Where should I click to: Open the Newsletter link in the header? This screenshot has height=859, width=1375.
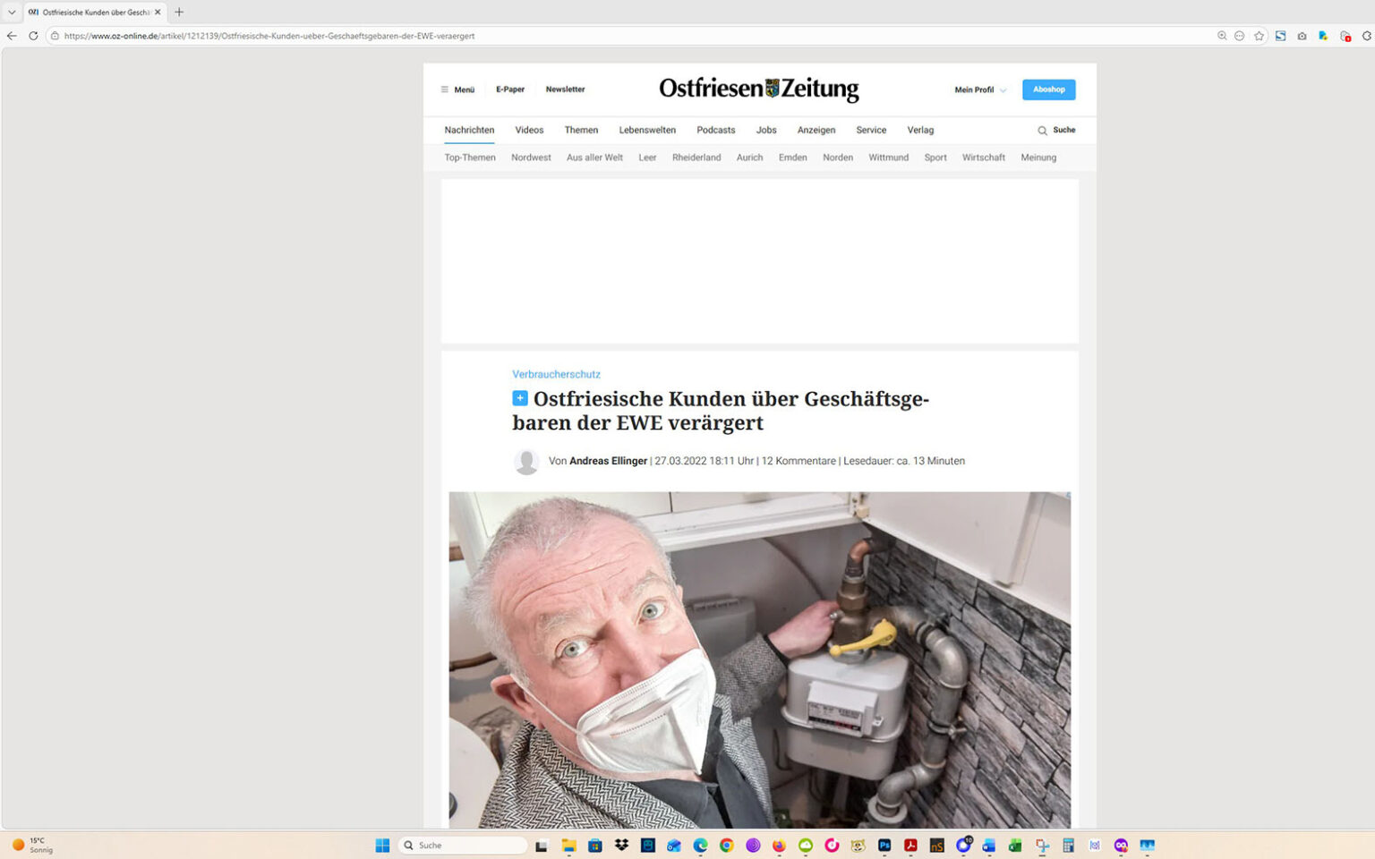coord(565,89)
